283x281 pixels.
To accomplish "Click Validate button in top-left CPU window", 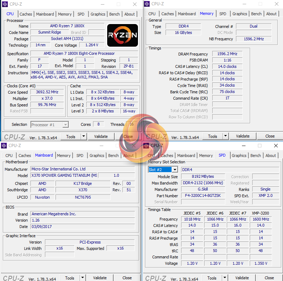I will (x=101, y=136).
